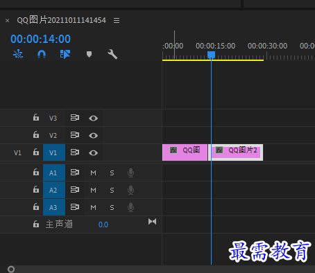Toggle sync lock on A2
Screen dimensions: 315x273
[x=75, y=190]
